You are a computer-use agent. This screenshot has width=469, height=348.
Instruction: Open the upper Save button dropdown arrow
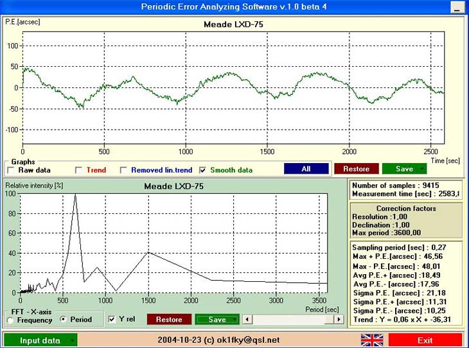coord(421,169)
